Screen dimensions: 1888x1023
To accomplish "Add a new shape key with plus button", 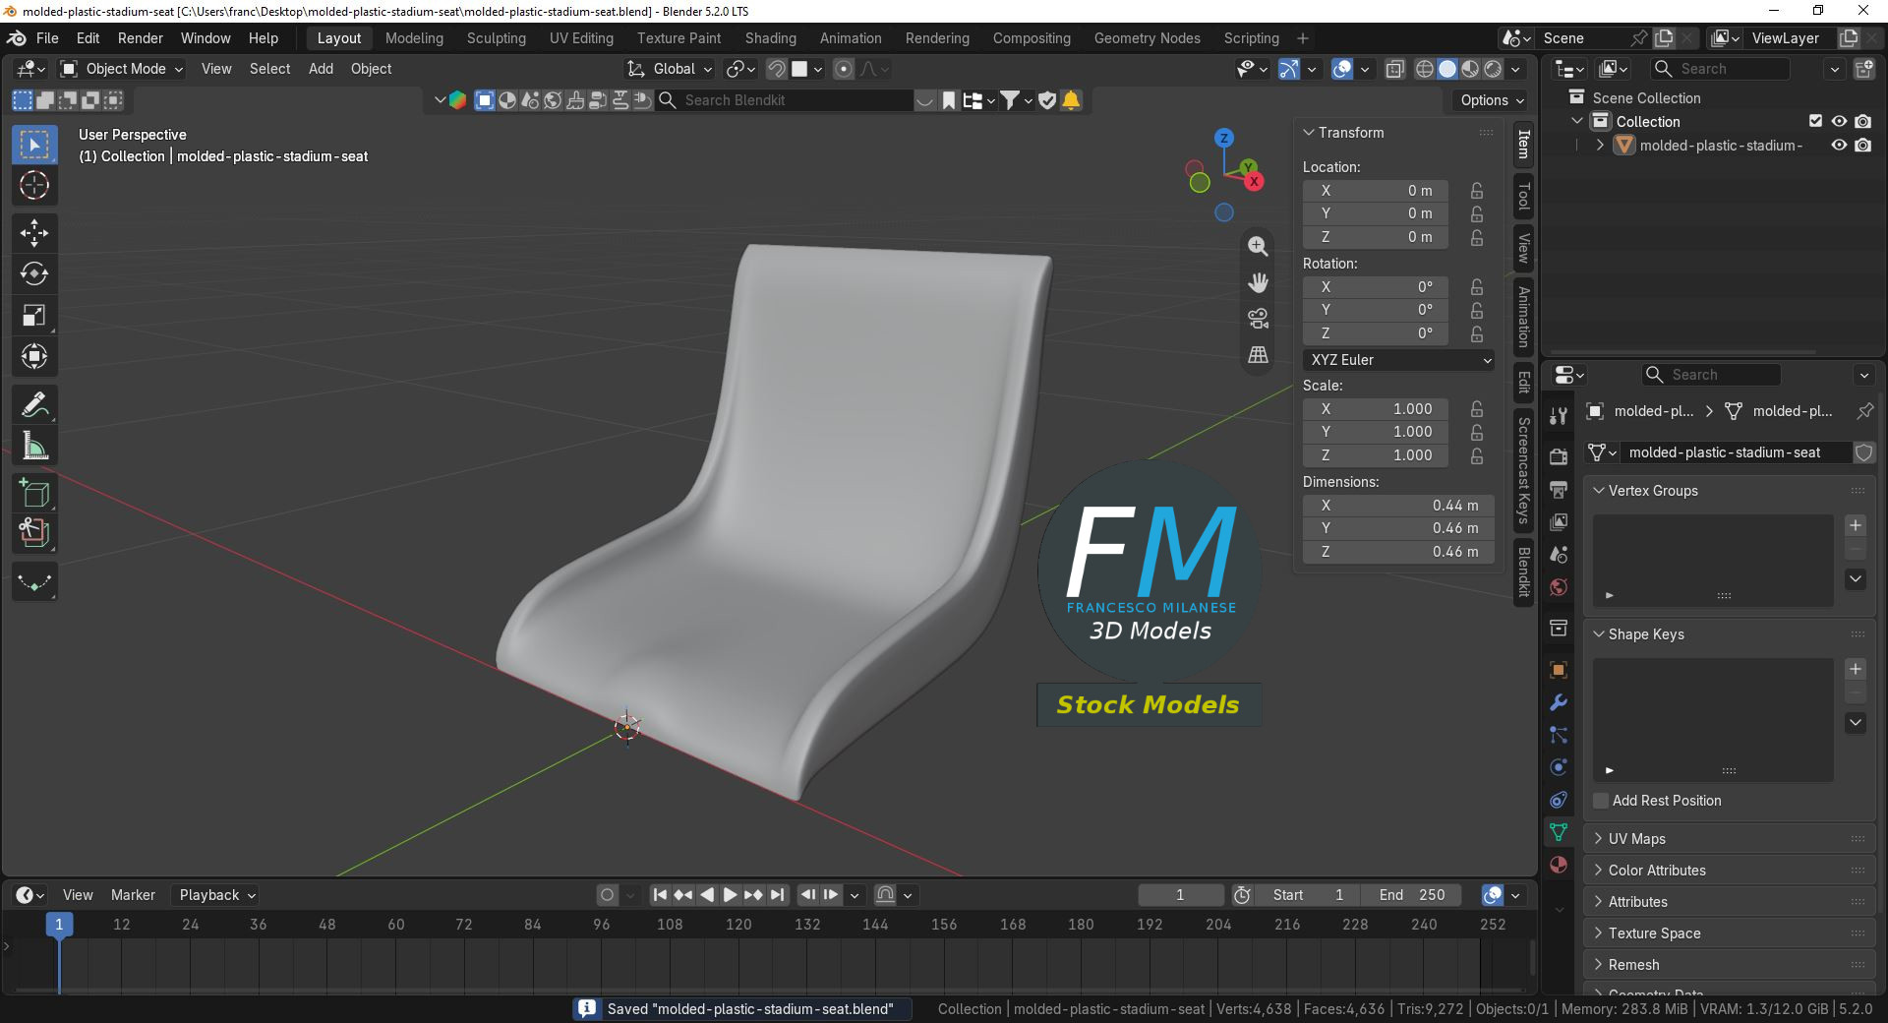I will tap(1856, 669).
